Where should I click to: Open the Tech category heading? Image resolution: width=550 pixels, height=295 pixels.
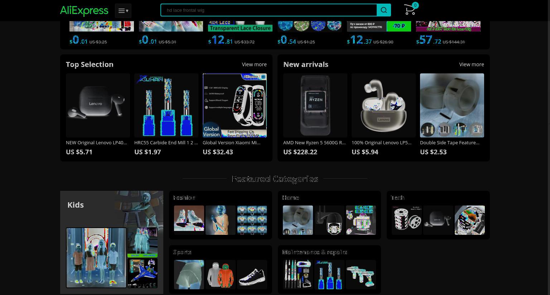pyautogui.click(x=397, y=198)
